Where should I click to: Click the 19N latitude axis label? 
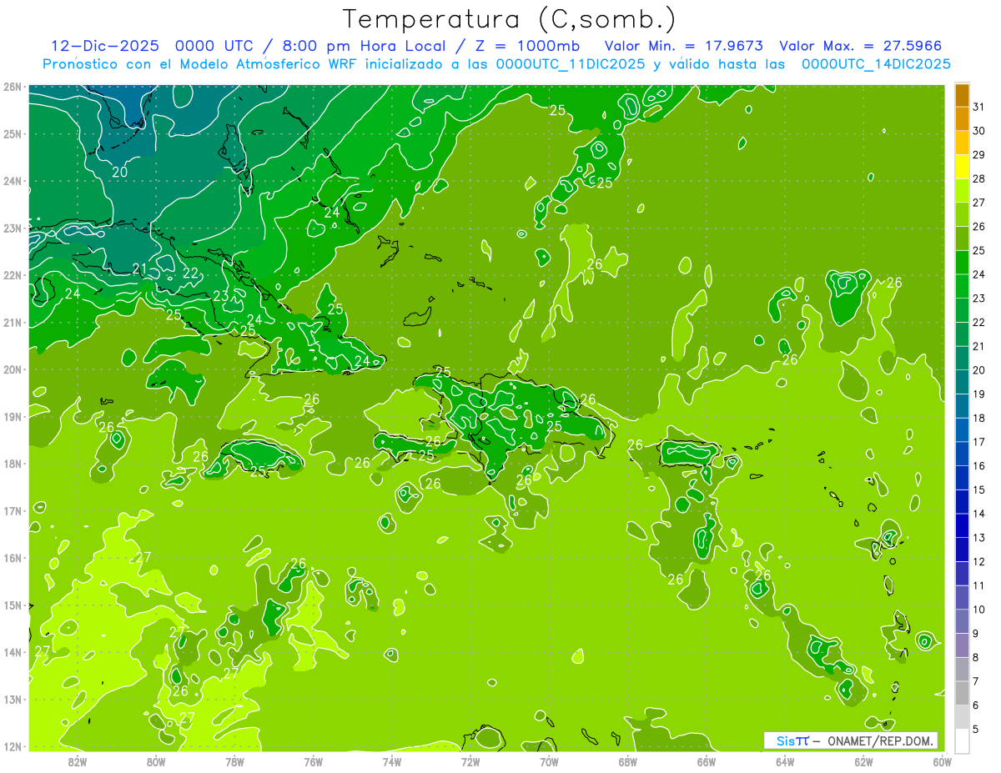click(13, 417)
